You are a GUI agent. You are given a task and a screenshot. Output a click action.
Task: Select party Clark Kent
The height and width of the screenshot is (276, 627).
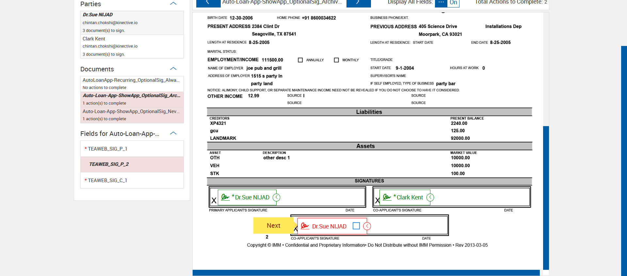click(x=132, y=47)
